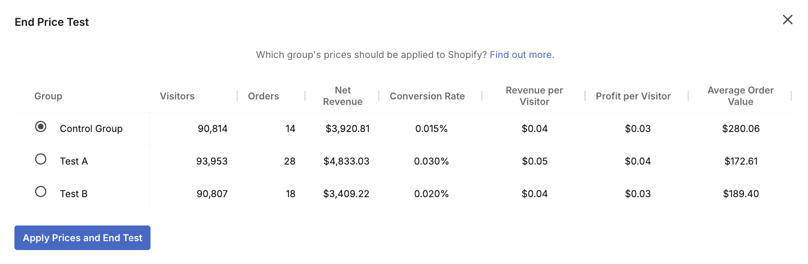Click the Profit per Visitor header
The width and height of the screenshot is (808, 264).
tap(633, 96)
